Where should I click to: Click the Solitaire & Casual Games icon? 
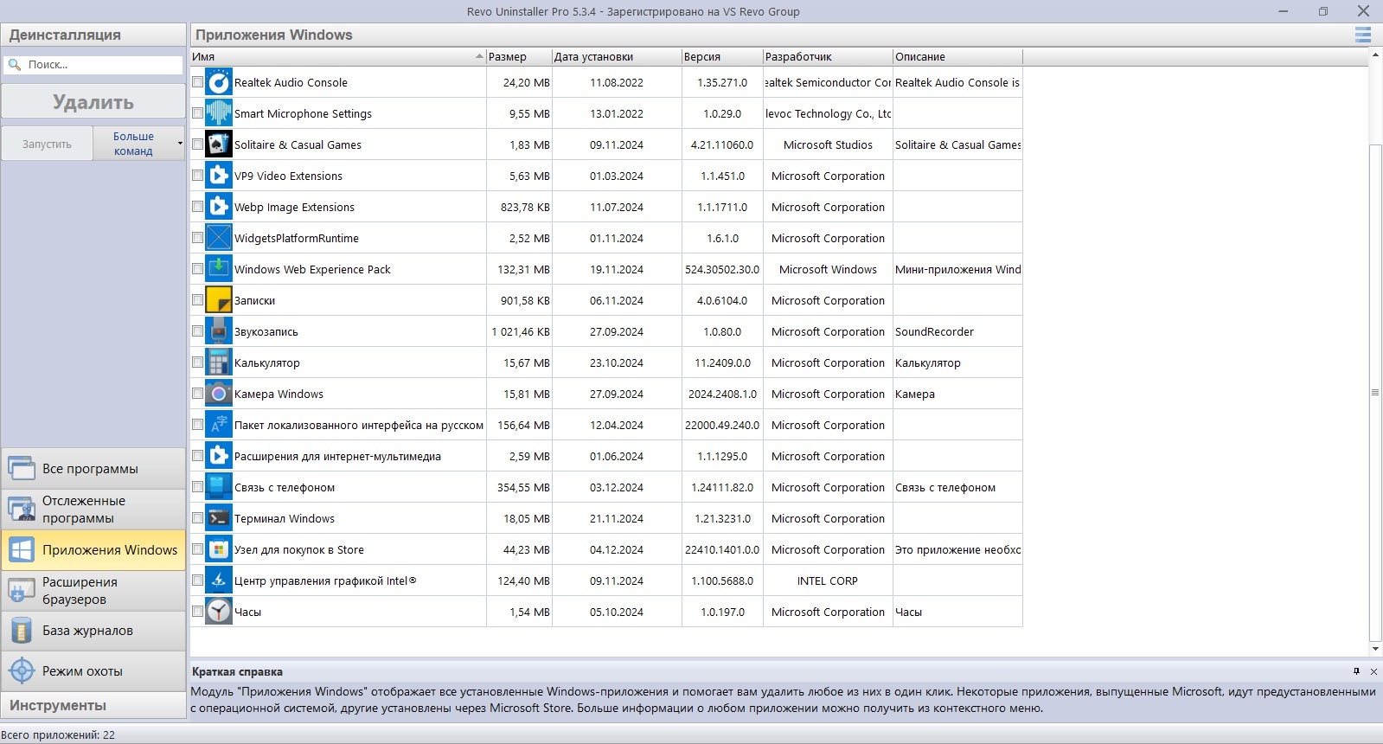pyautogui.click(x=219, y=144)
